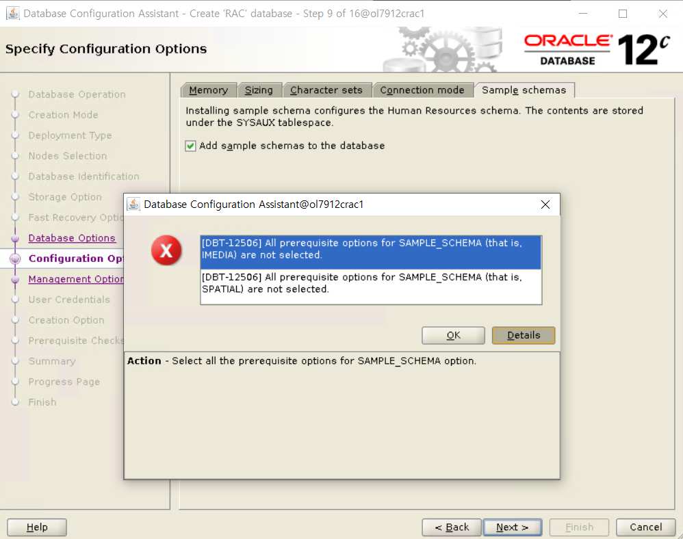Open the Sizing tab

pyautogui.click(x=259, y=90)
